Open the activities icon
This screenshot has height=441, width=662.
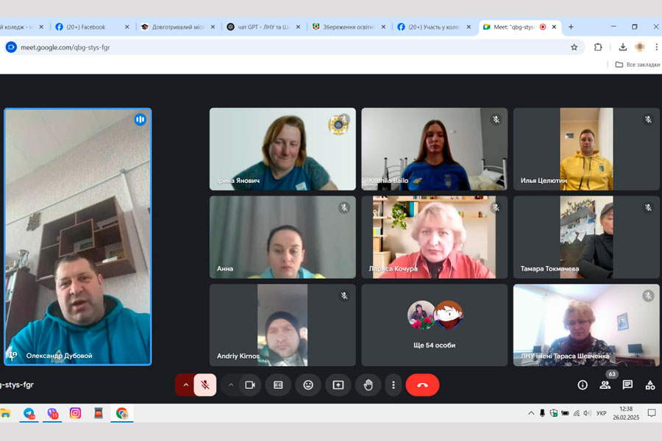tap(650, 385)
